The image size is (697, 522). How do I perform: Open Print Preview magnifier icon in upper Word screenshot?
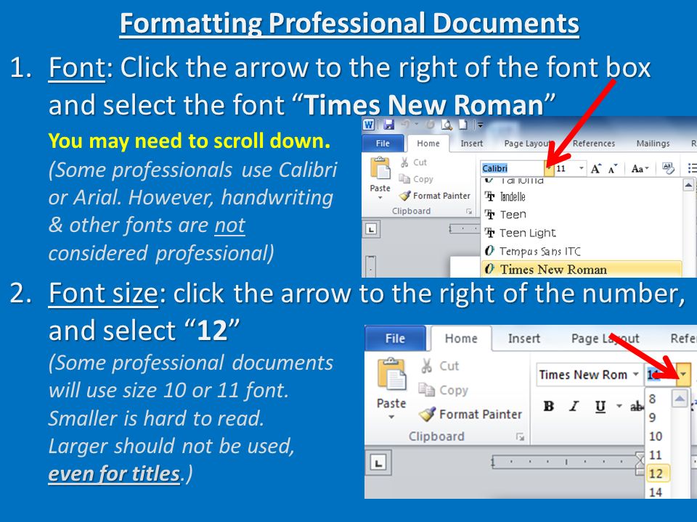pos(447,125)
